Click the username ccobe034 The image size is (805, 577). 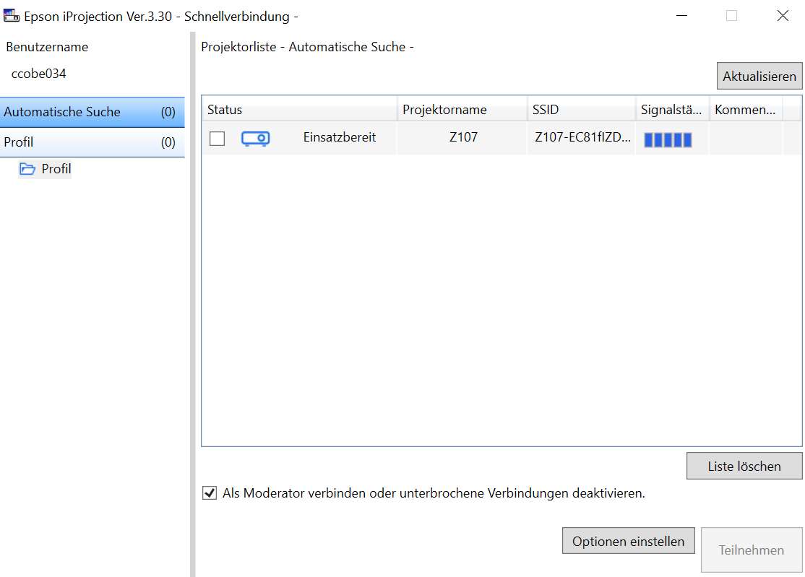(x=38, y=74)
